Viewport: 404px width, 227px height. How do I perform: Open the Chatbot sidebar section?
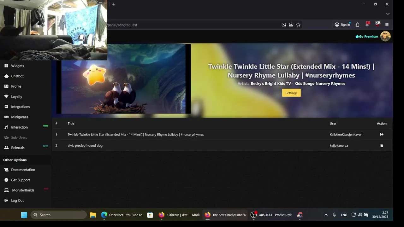[17, 76]
